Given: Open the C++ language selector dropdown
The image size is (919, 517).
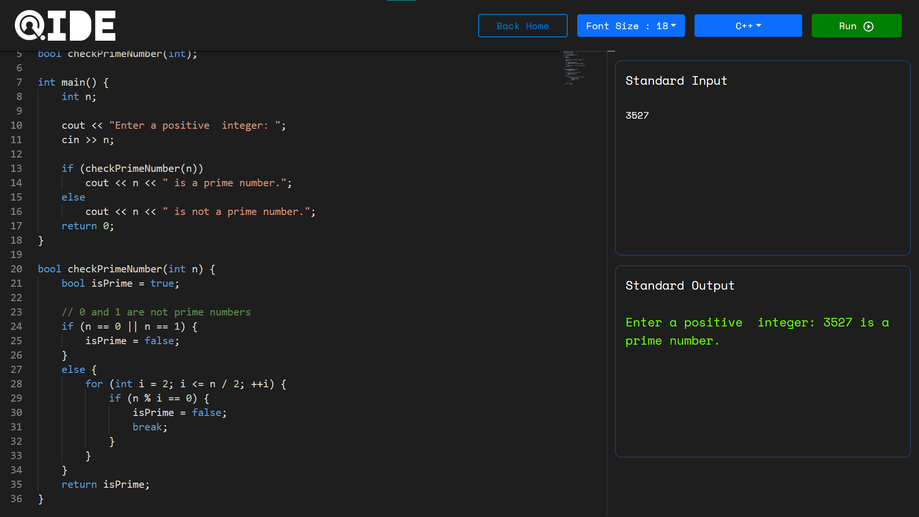Looking at the screenshot, I should (x=748, y=26).
